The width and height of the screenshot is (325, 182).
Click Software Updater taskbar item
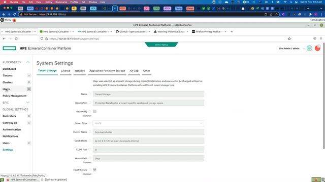(54, 179)
